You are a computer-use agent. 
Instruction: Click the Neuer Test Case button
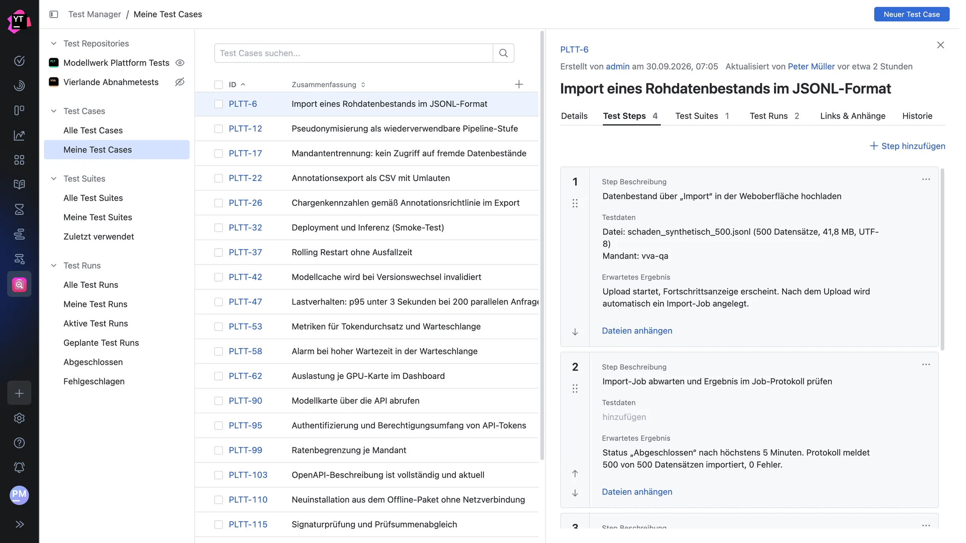911,14
